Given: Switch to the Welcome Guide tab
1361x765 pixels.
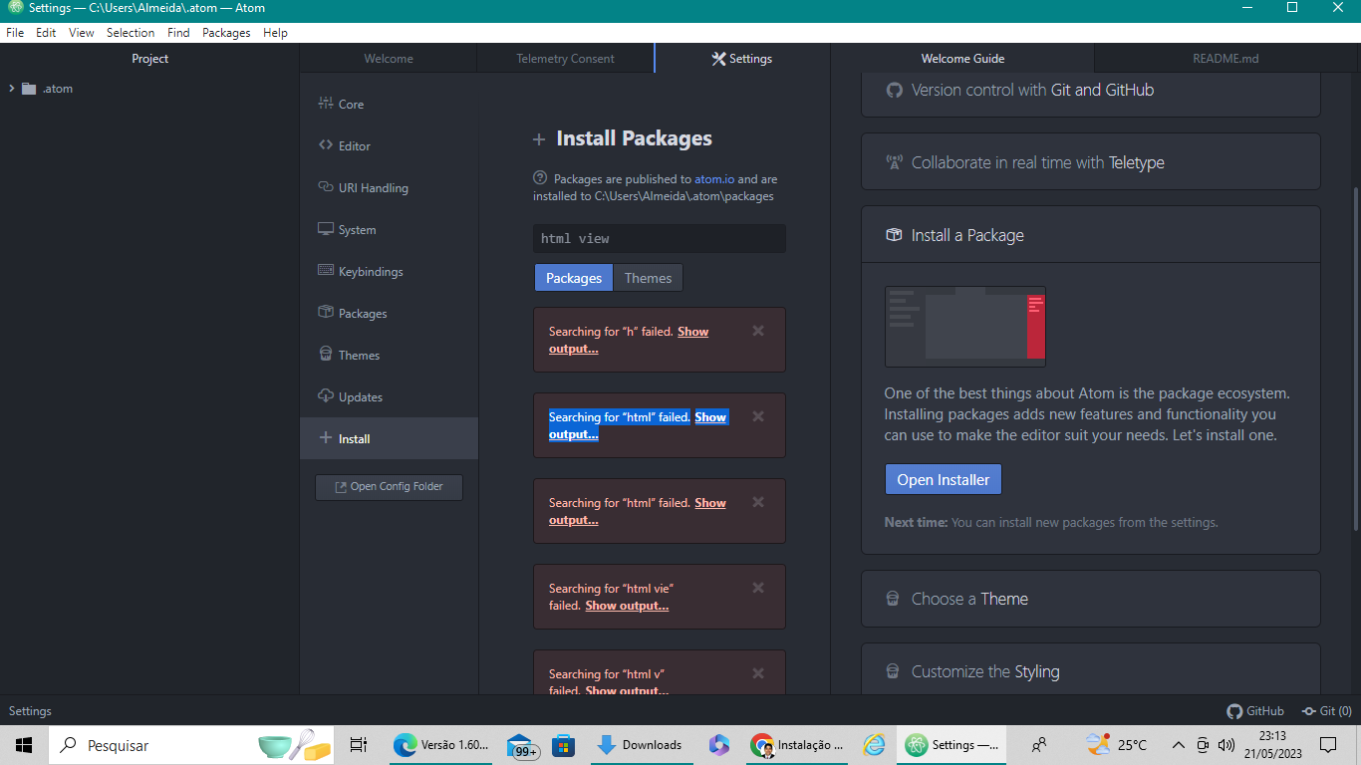Looking at the screenshot, I should coord(962,59).
